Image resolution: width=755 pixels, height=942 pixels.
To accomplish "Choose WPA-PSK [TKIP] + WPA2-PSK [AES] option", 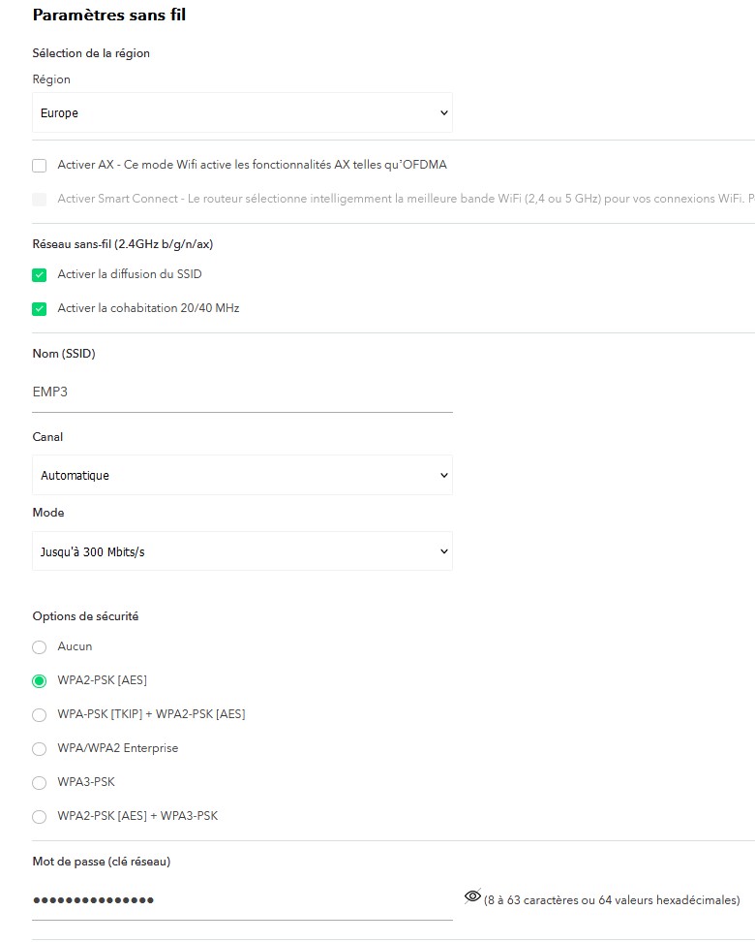I will coord(40,715).
